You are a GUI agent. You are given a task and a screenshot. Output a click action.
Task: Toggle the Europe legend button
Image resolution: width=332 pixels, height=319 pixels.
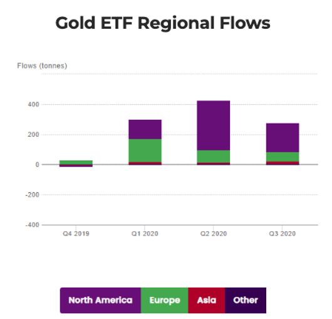165,300
